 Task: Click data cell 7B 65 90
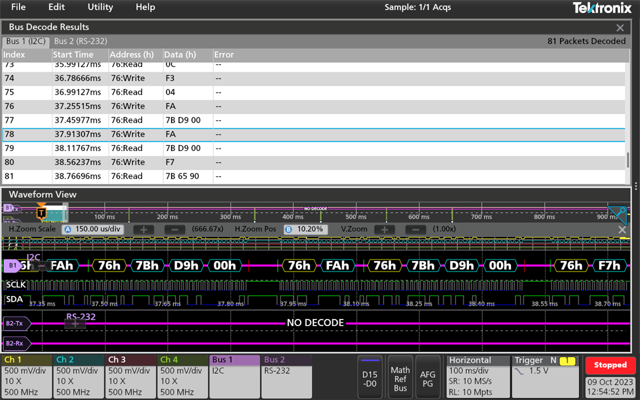coord(182,176)
